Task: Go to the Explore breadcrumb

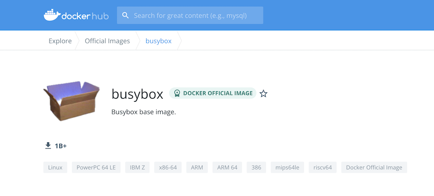Action: (x=60, y=41)
